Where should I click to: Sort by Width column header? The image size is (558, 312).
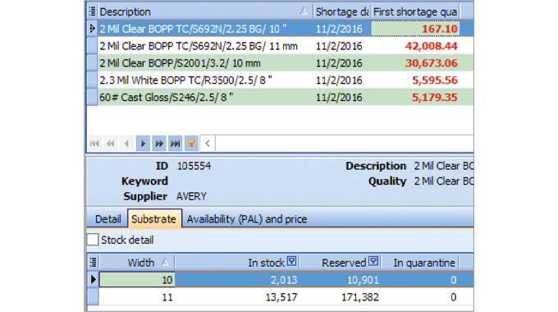(137, 263)
